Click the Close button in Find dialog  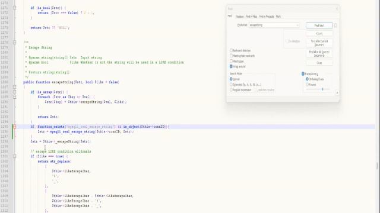pos(319,63)
